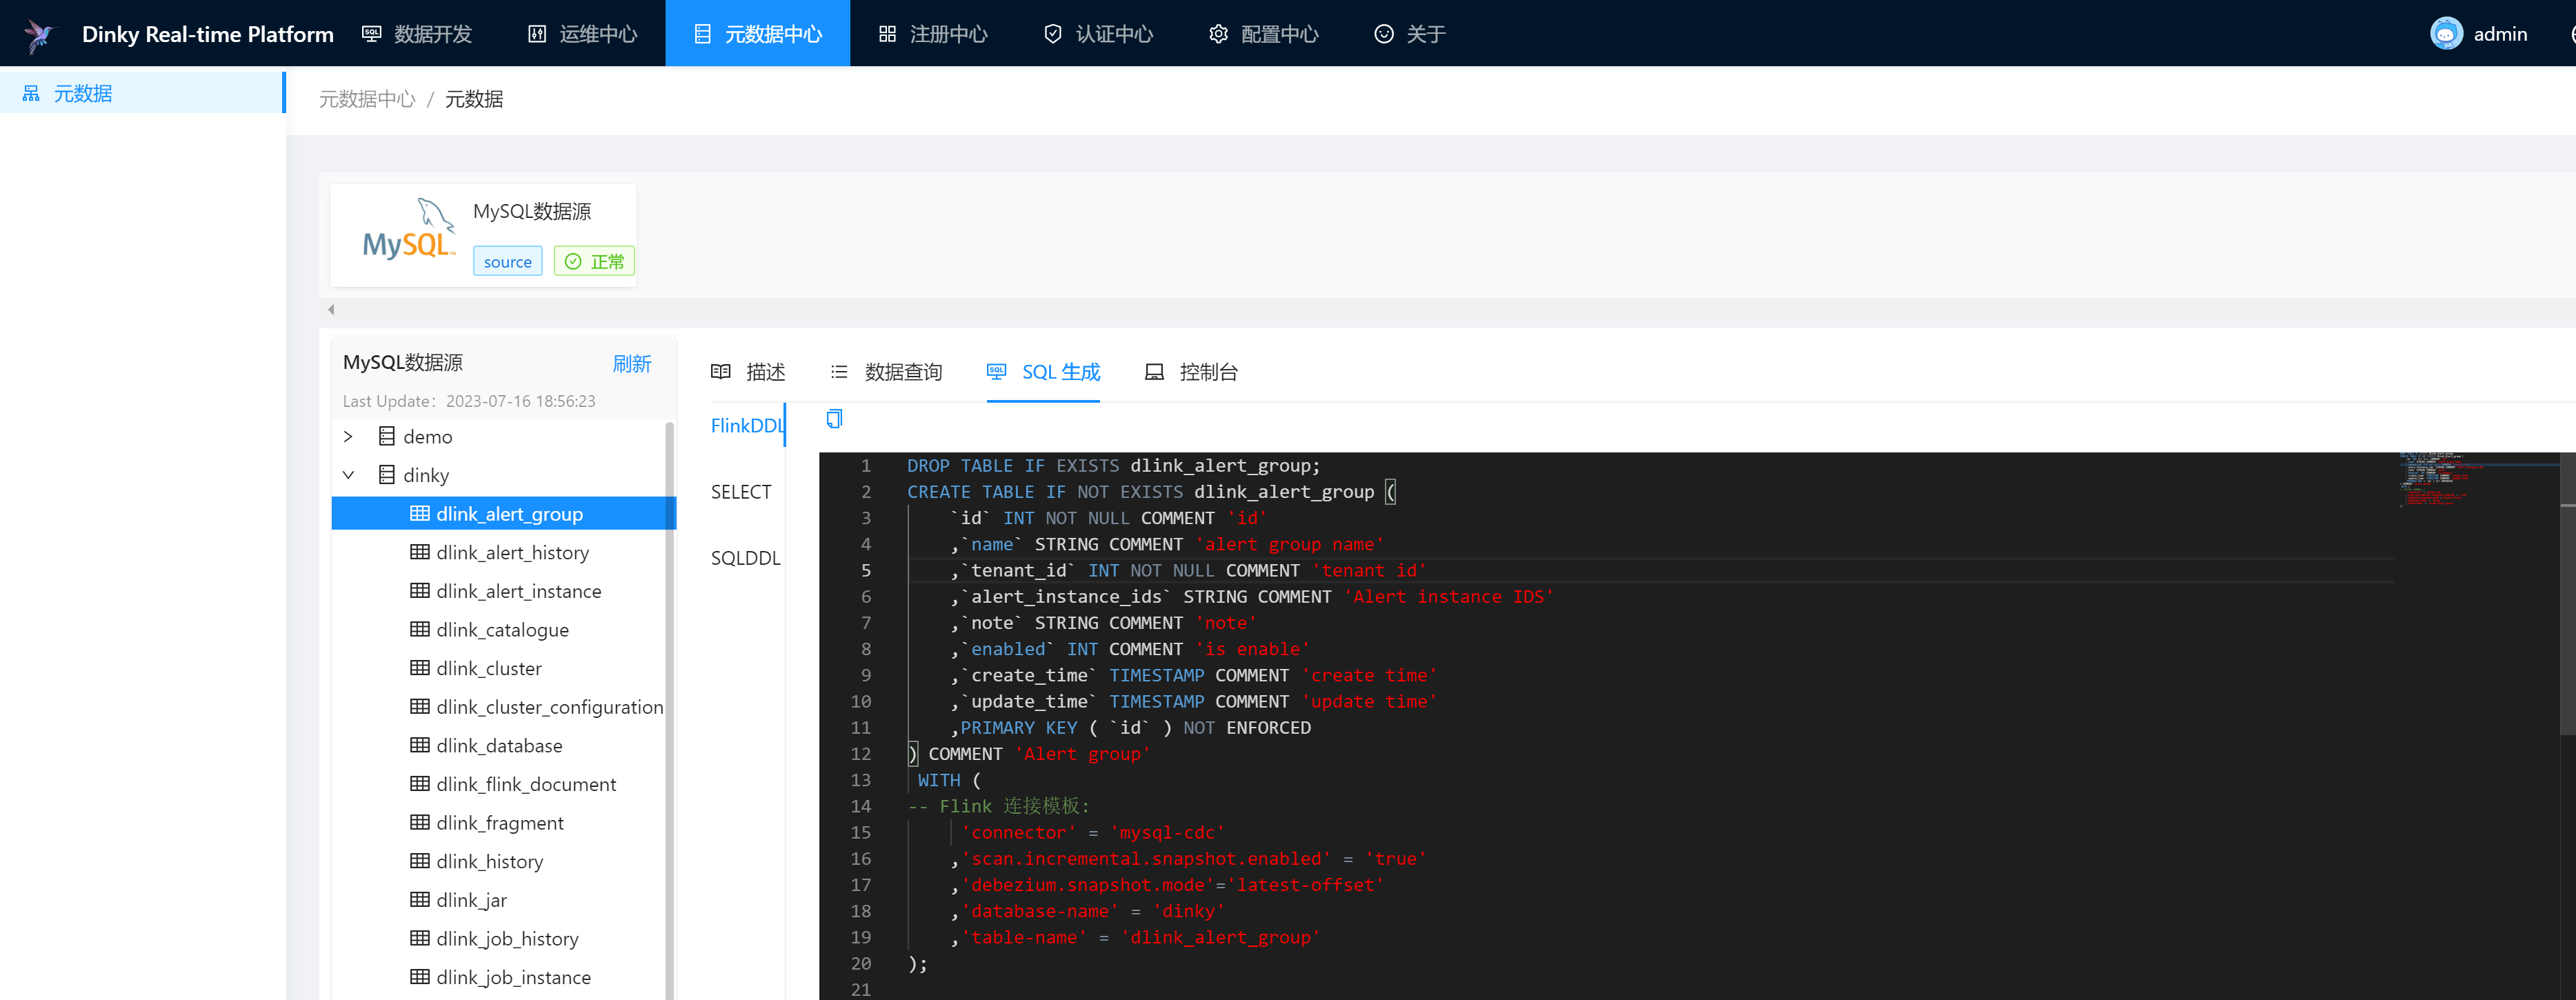Click the dinky database icon
Viewport: 2576px width, 1000px height.
coord(387,474)
